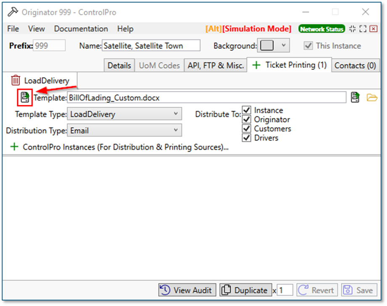This screenshot has height=306, width=387.
Task: Click the expand fullscreen brackets icon
Action: tap(363, 29)
